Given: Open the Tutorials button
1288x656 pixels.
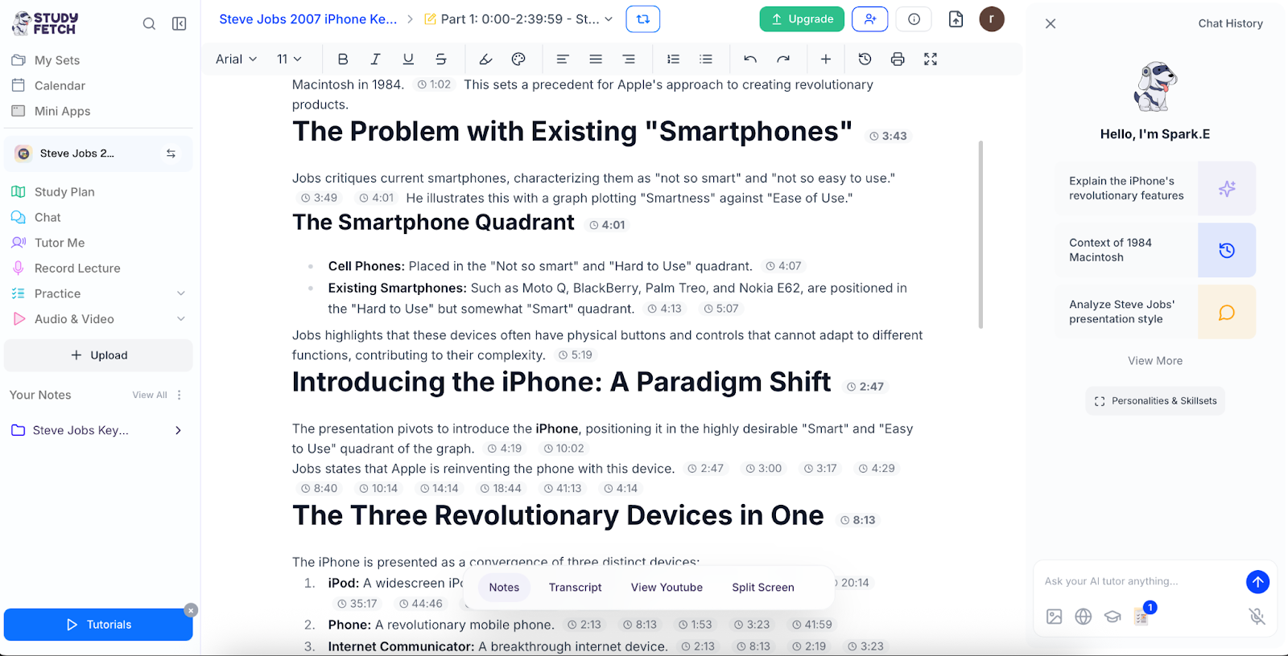Looking at the screenshot, I should point(98,625).
